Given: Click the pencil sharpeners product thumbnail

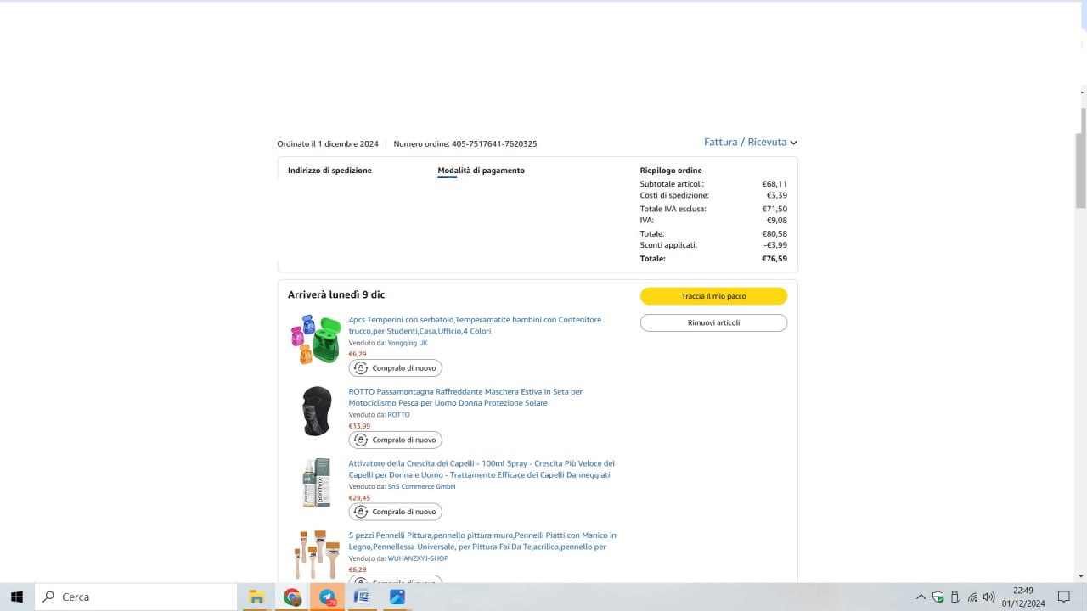Looking at the screenshot, I should [316, 339].
